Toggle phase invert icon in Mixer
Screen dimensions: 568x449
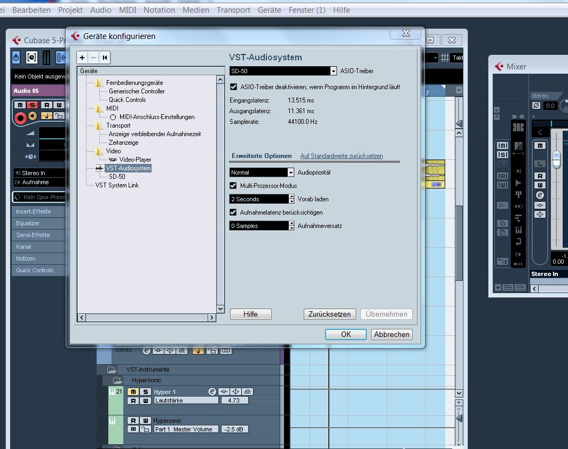[537, 106]
